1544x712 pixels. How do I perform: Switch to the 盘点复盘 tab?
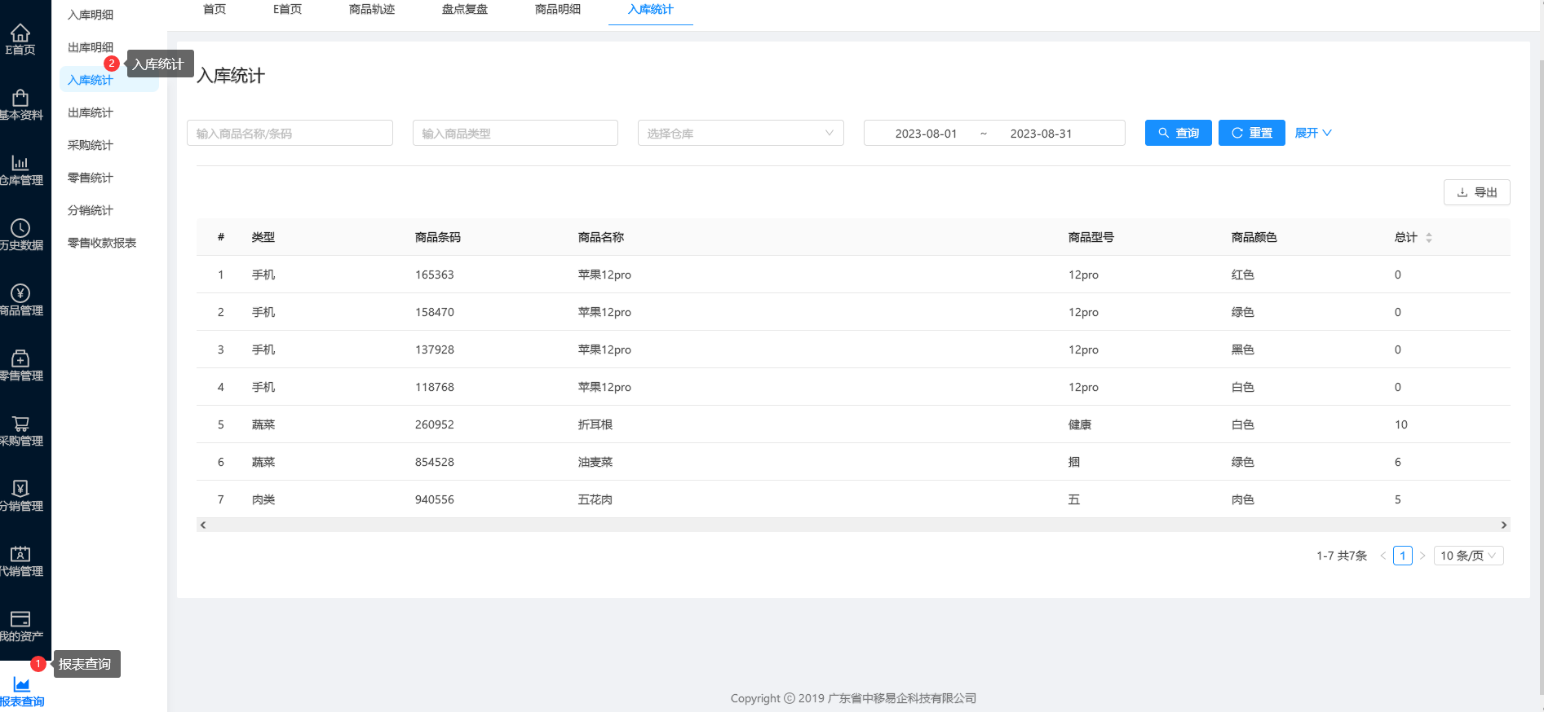(465, 10)
